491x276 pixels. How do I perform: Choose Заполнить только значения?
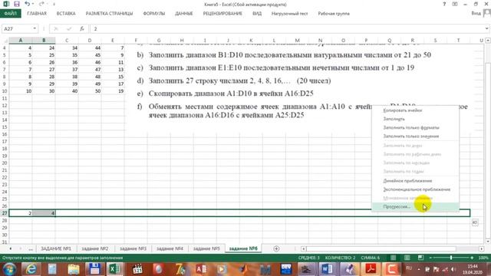click(x=411, y=136)
